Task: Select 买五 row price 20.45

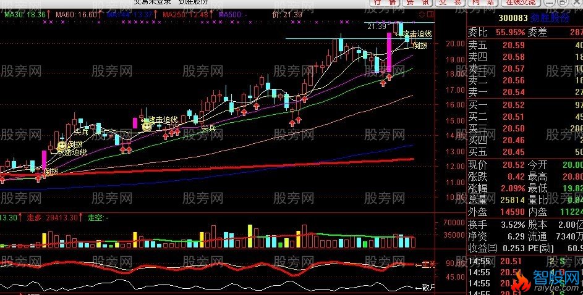Action: [514, 151]
